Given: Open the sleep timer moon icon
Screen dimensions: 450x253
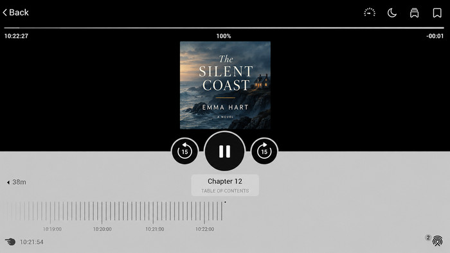Looking at the screenshot, I should coord(392,13).
